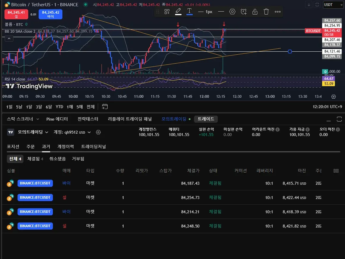Viewport: 345px width, 259px height.
Task: Open drawing settings hexagon icon
Action: click(x=232, y=12)
